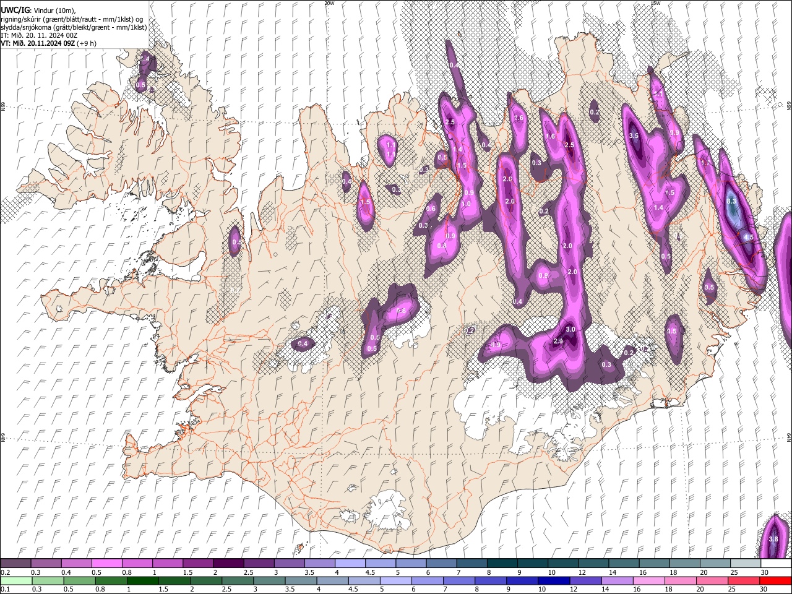
Task: Pick the 0.5–0.8 green swatch, lower legend
Action: [x=79, y=581]
